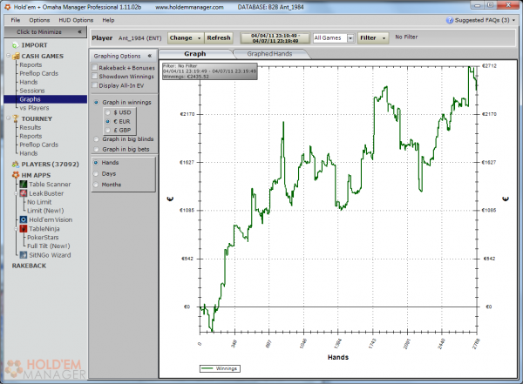
Task: Open the TableNinja app icon
Action: 24,229
